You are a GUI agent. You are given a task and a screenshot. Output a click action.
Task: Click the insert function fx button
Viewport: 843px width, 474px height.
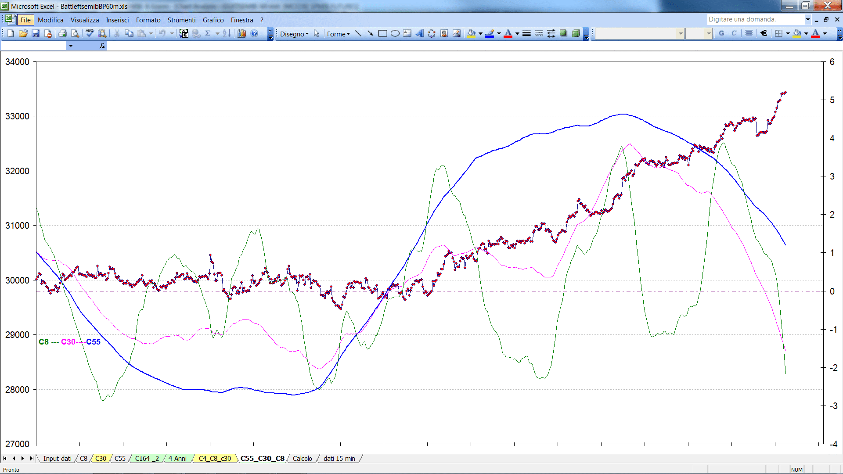click(102, 46)
